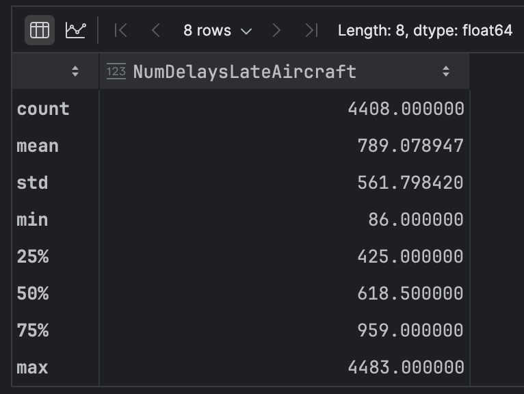524x394 pixels.
Task: Switch to the table view icon
Action: (40, 30)
